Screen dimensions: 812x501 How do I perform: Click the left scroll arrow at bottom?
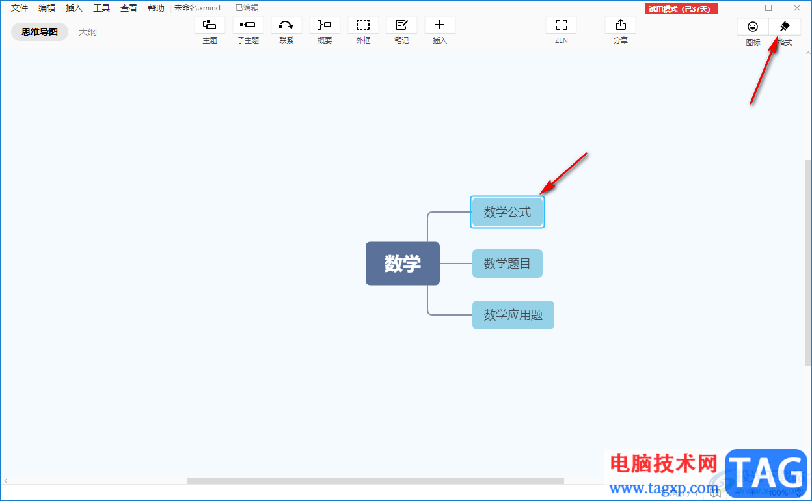(5, 481)
